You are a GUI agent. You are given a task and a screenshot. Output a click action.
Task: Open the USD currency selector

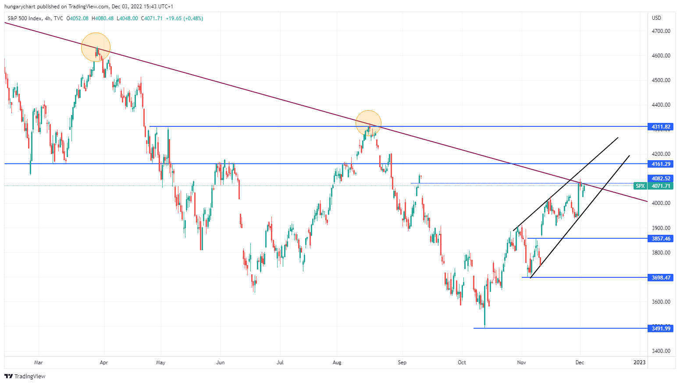656,18
